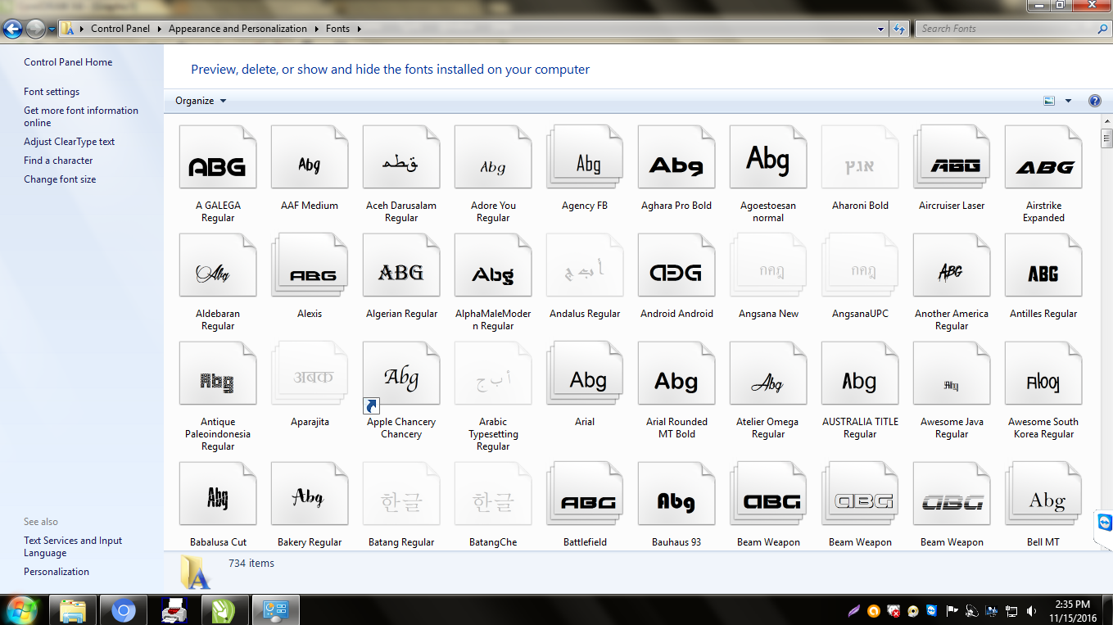Select the Aircruiser Laser font family

tap(952, 157)
